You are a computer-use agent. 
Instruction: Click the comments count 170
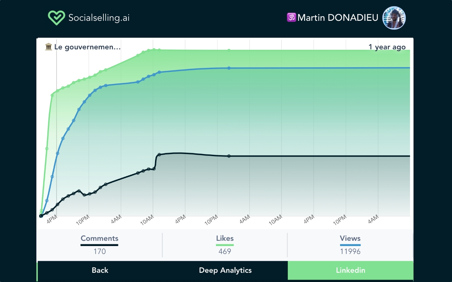[100, 252]
